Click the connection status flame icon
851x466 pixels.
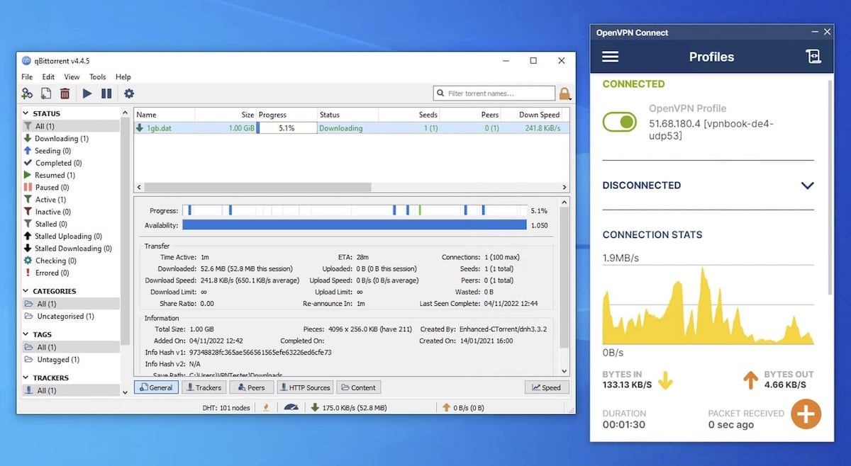(x=267, y=407)
